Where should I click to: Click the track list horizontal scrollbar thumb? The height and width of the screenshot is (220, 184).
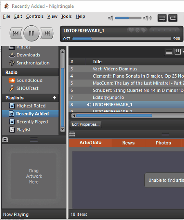point(114,116)
